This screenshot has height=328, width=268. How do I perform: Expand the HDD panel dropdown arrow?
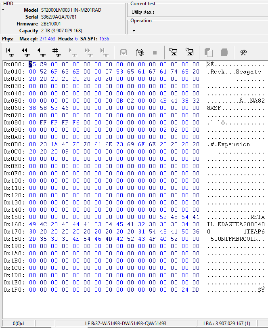tap(3, 10)
